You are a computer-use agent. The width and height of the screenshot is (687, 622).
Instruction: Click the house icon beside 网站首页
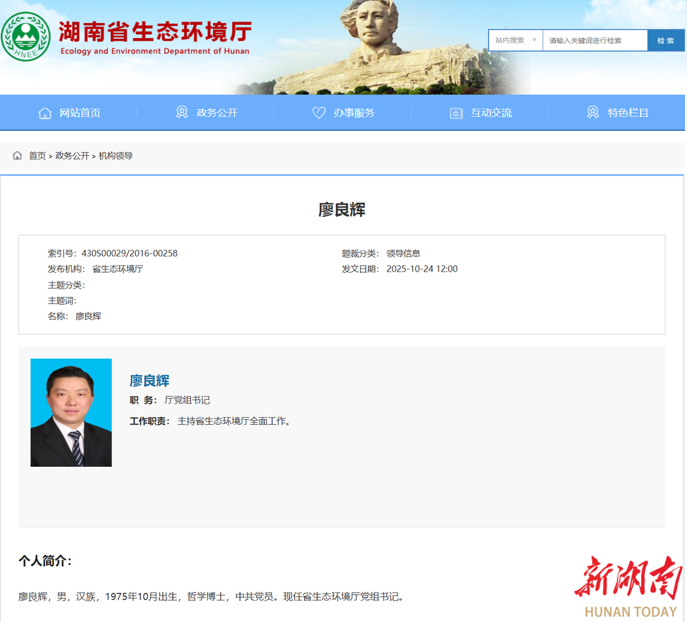(45, 113)
